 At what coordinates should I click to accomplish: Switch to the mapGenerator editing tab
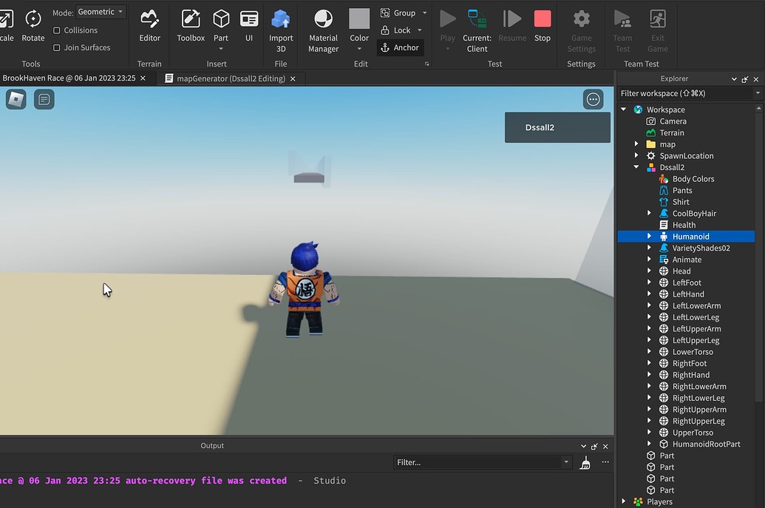tap(229, 78)
